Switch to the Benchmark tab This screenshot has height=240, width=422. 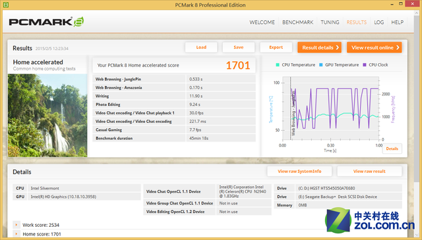point(297,22)
